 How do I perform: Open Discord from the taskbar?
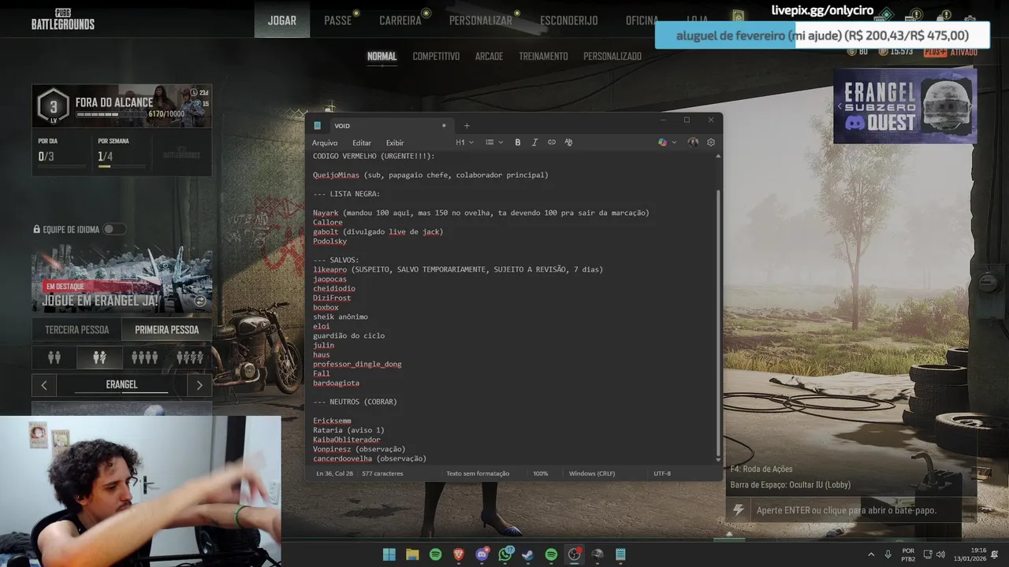coord(482,554)
